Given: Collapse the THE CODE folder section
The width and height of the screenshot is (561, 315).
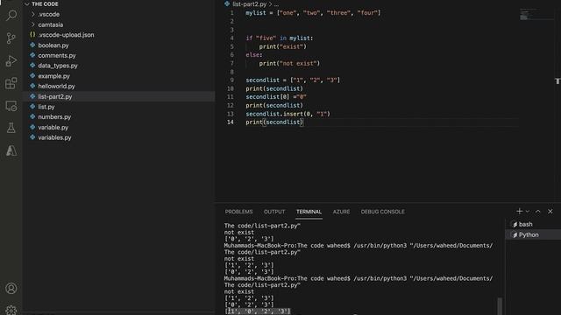Looking at the screenshot, I should click(119, 3).
